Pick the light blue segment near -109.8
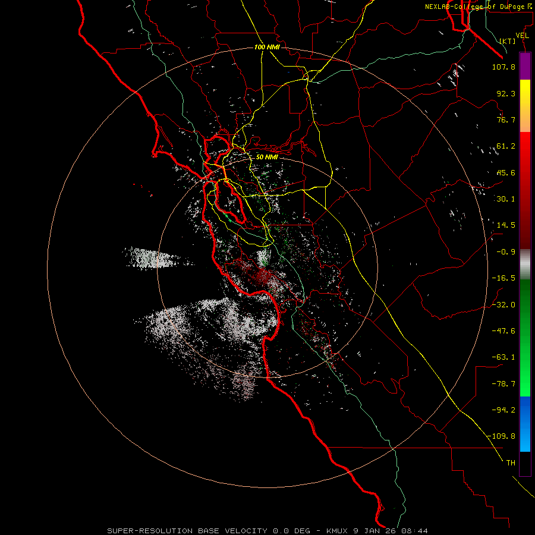 525,439
